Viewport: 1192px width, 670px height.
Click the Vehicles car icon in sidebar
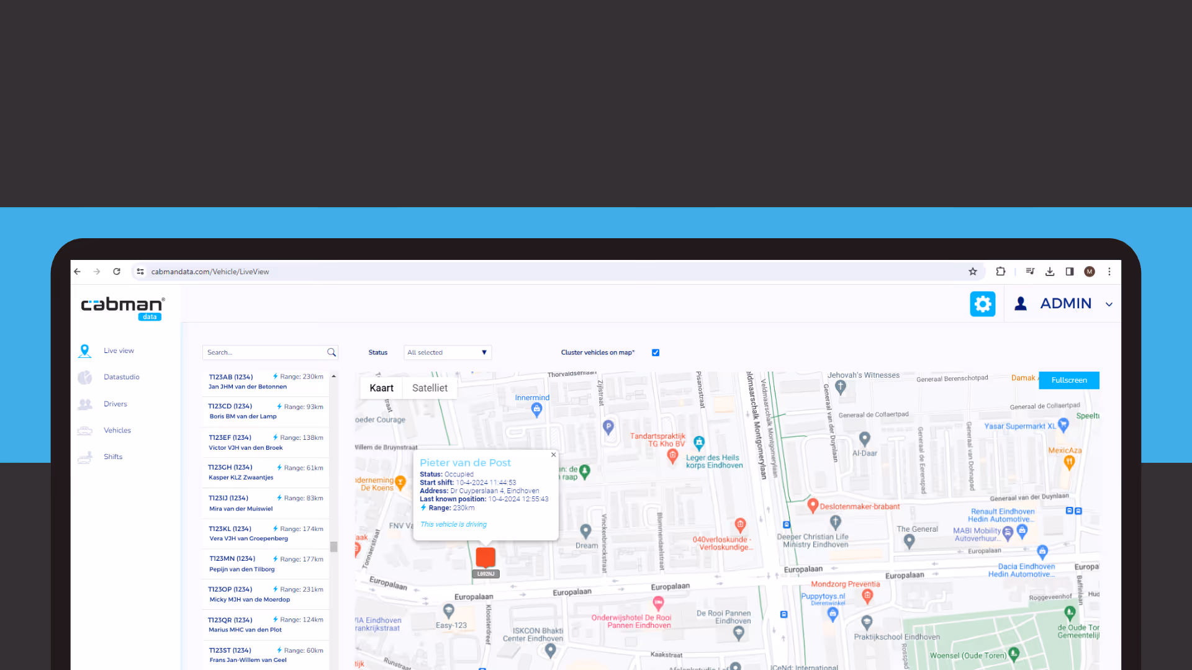click(85, 431)
